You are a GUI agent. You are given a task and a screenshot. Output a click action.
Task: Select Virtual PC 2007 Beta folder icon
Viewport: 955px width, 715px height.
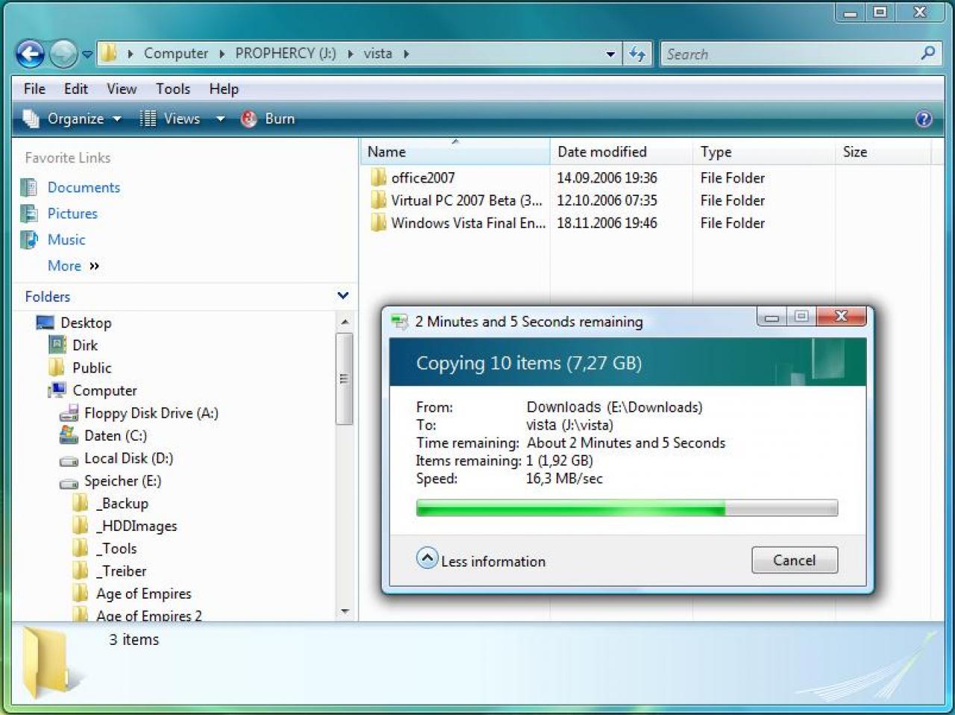click(x=378, y=200)
